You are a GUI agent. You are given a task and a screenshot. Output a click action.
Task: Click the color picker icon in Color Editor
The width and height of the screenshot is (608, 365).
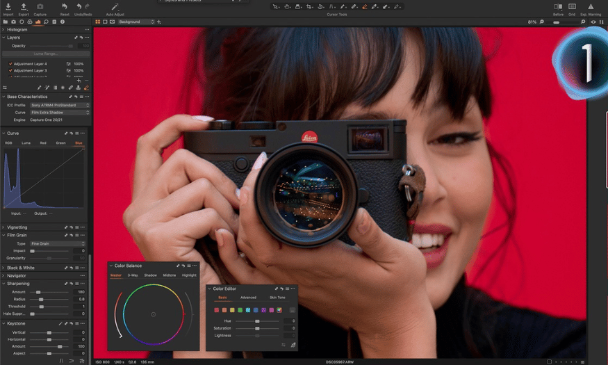(x=293, y=344)
